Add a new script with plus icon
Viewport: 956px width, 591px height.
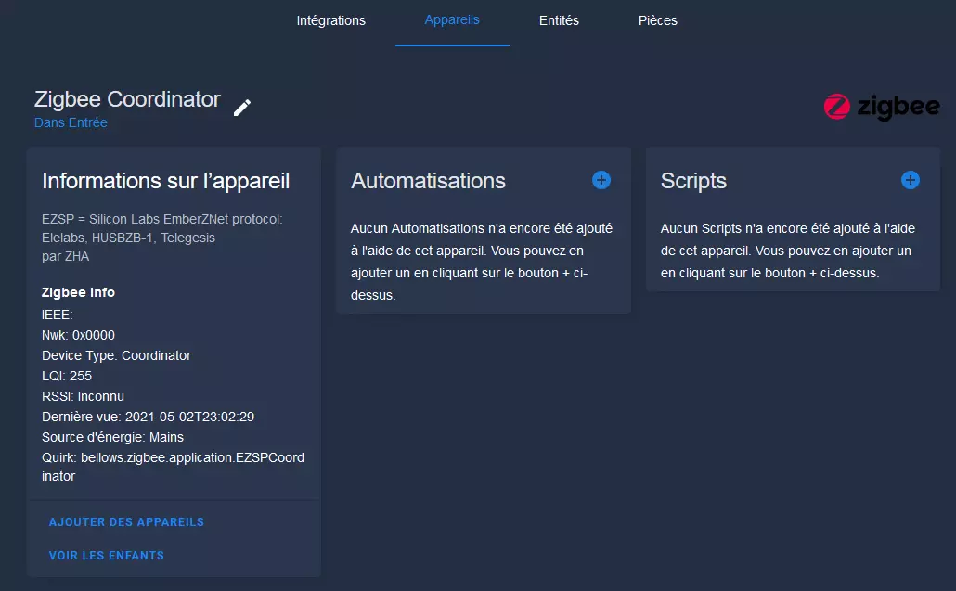(911, 180)
